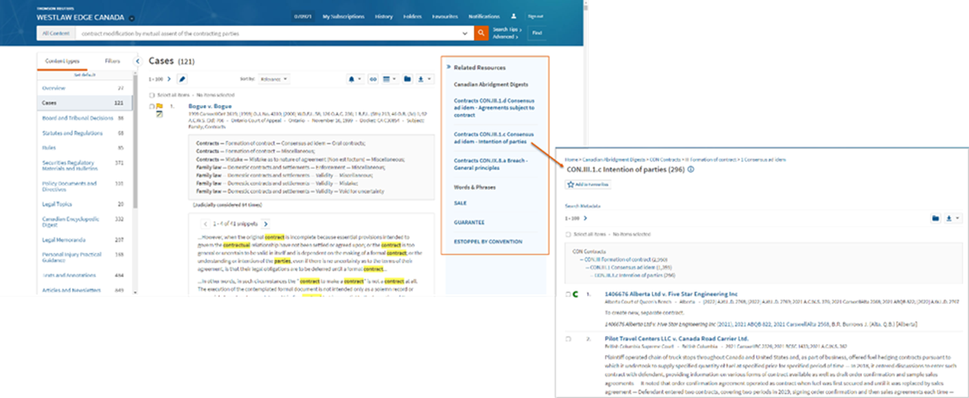Tick the checkbox for Bogue v. Bogue
969x398 pixels.
[x=152, y=106]
